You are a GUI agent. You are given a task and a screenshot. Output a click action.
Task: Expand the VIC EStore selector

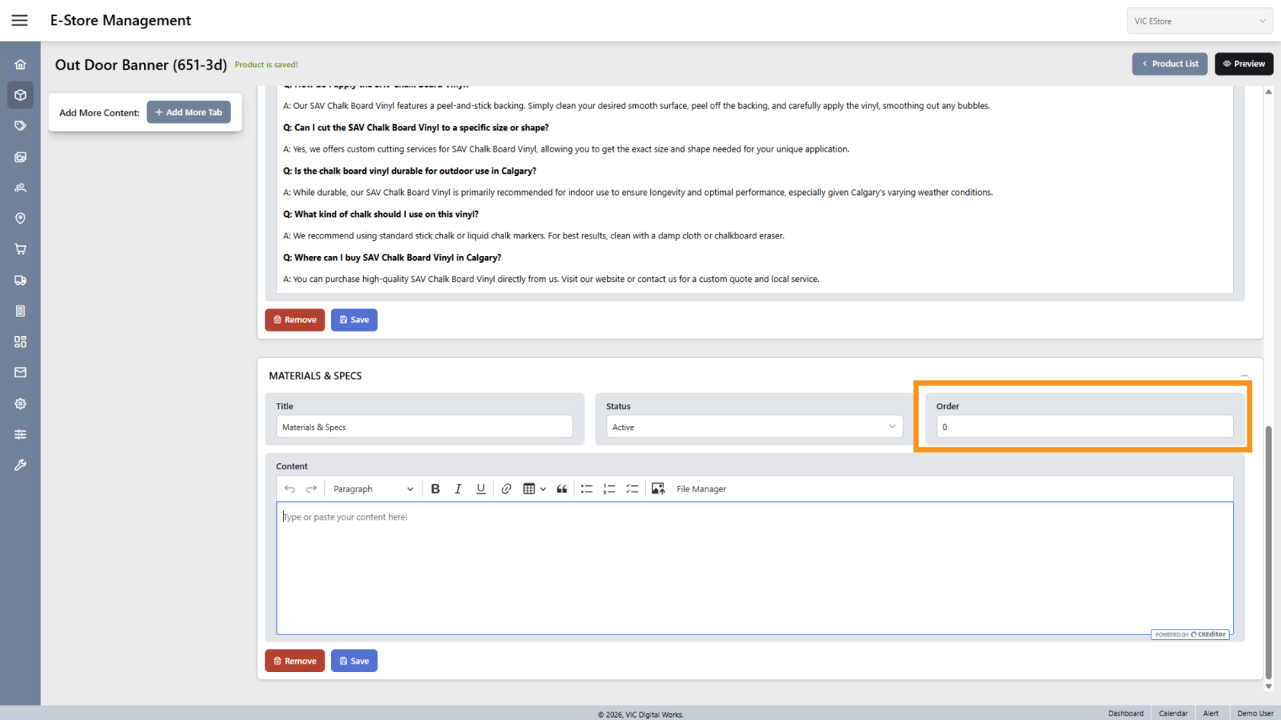1199,21
